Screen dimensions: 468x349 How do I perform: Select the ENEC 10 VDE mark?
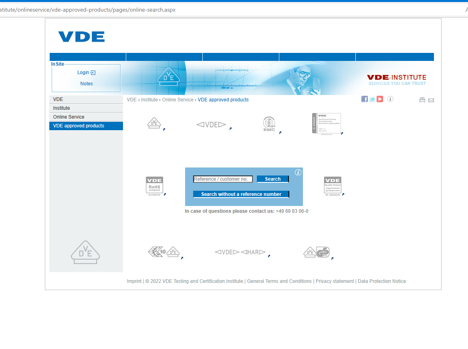click(164, 252)
